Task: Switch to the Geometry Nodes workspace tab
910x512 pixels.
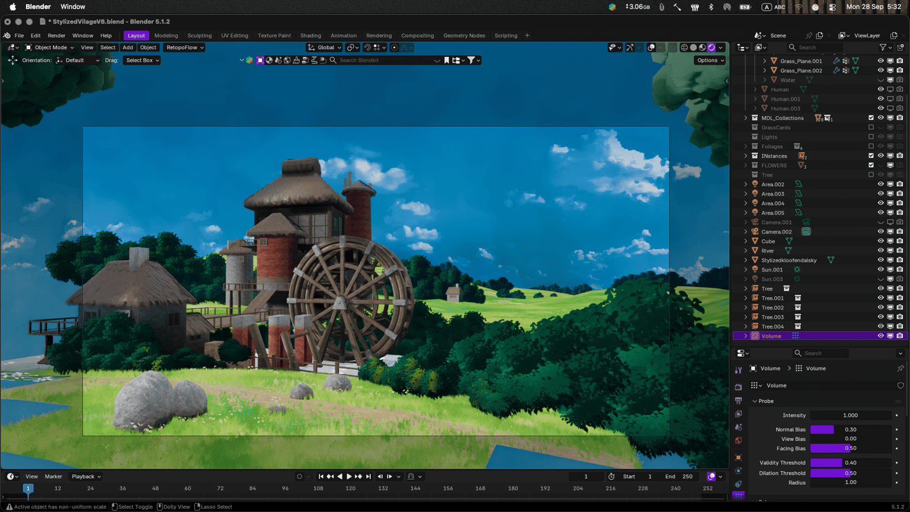Action: pyautogui.click(x=464, y=36)
